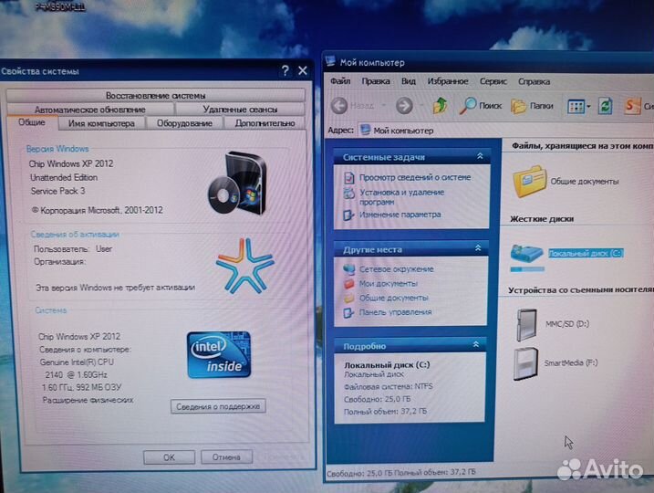Click the control panel icon in sidebar

click(348, 312)
